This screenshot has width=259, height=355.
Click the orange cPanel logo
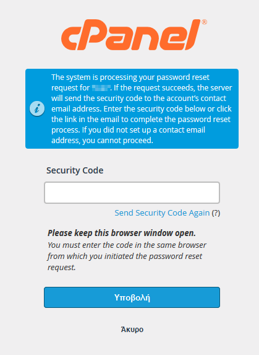134,35
